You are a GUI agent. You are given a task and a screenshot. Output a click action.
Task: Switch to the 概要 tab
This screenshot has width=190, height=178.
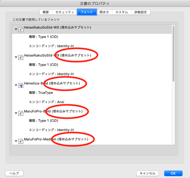pyautogui.click(x=46, y=12)
